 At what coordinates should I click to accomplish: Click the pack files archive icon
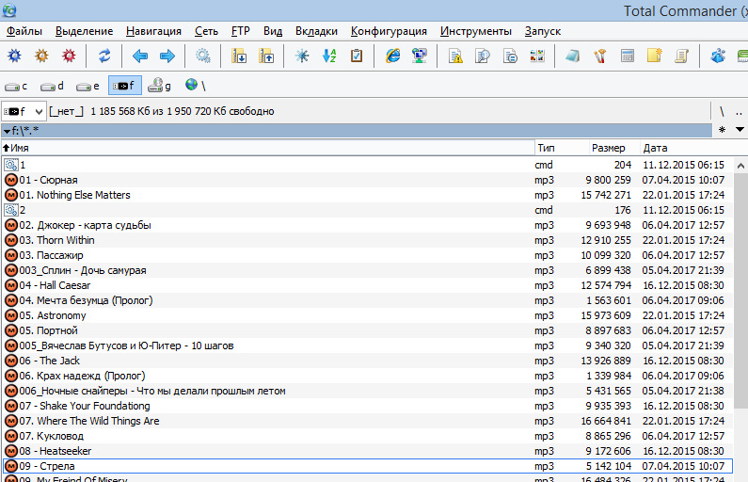[x=239, y=56]
